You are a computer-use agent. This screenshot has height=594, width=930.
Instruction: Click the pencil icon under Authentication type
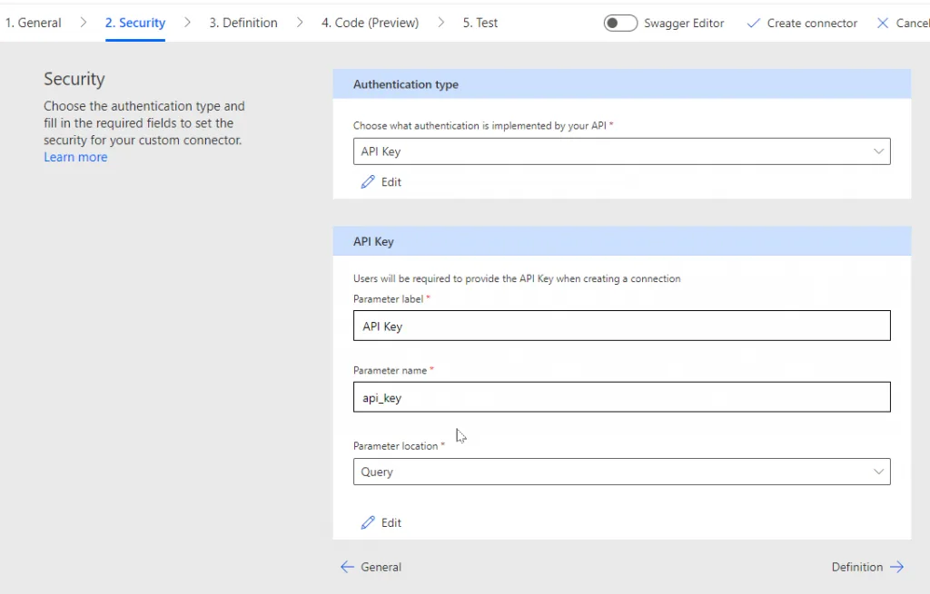coord(368,182)
